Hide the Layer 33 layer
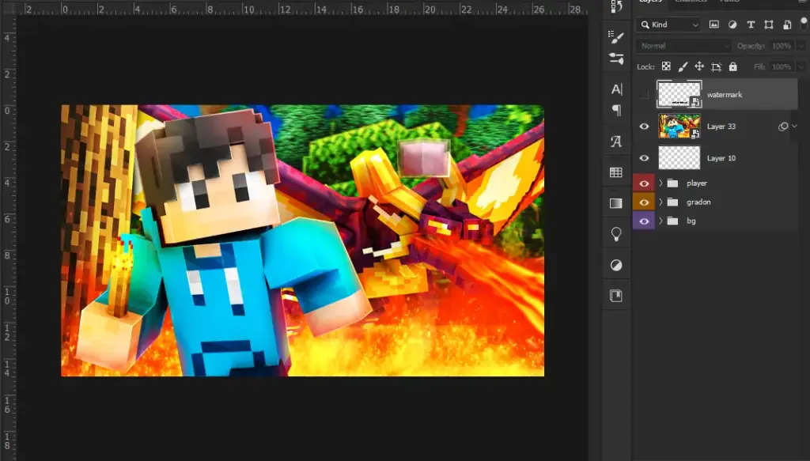Screen dimensions: 810x461 pos(643,127)
